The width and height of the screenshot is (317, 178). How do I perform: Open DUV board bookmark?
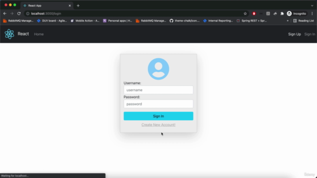click(x=52, y=21)
